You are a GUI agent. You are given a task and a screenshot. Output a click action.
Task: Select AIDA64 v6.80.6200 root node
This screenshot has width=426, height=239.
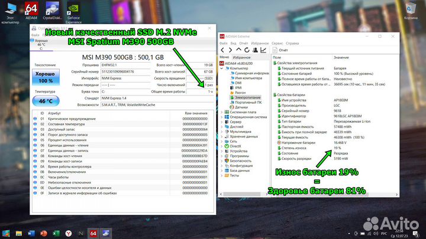[236, 63]
